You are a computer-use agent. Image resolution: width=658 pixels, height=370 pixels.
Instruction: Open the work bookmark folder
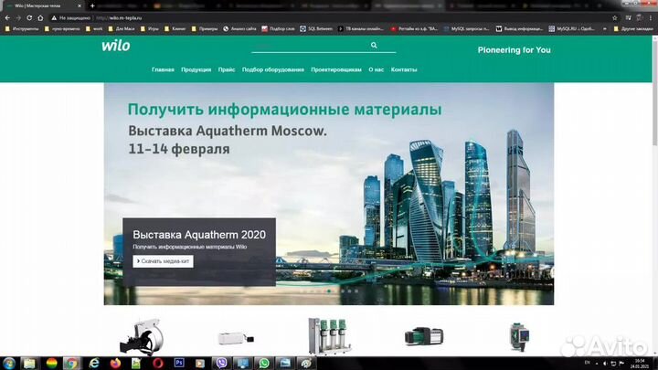click(94, 29)
